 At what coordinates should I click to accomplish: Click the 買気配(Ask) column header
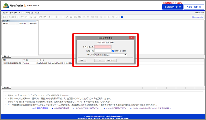[33, 23]
